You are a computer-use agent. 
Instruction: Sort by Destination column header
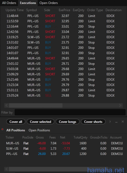tap(113, 10)
